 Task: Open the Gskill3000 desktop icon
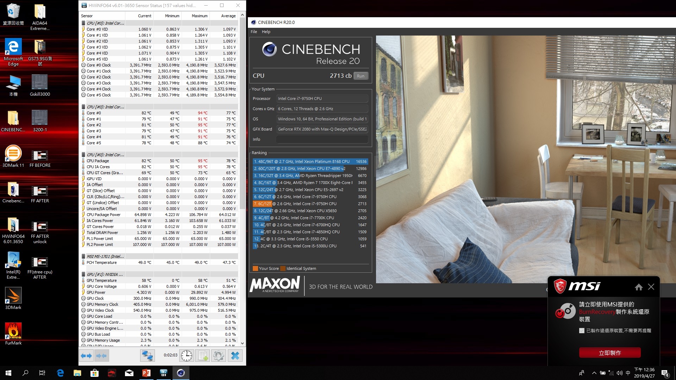[x=40, y=85]
